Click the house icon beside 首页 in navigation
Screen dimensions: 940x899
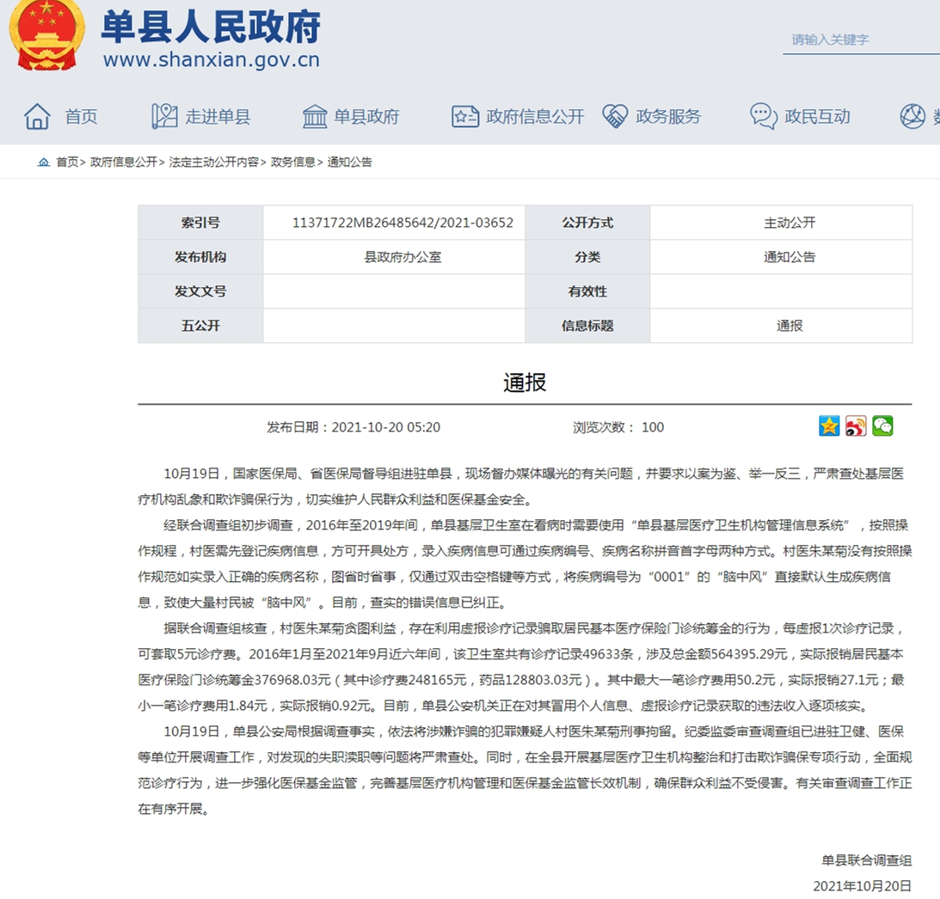point(37,116)
